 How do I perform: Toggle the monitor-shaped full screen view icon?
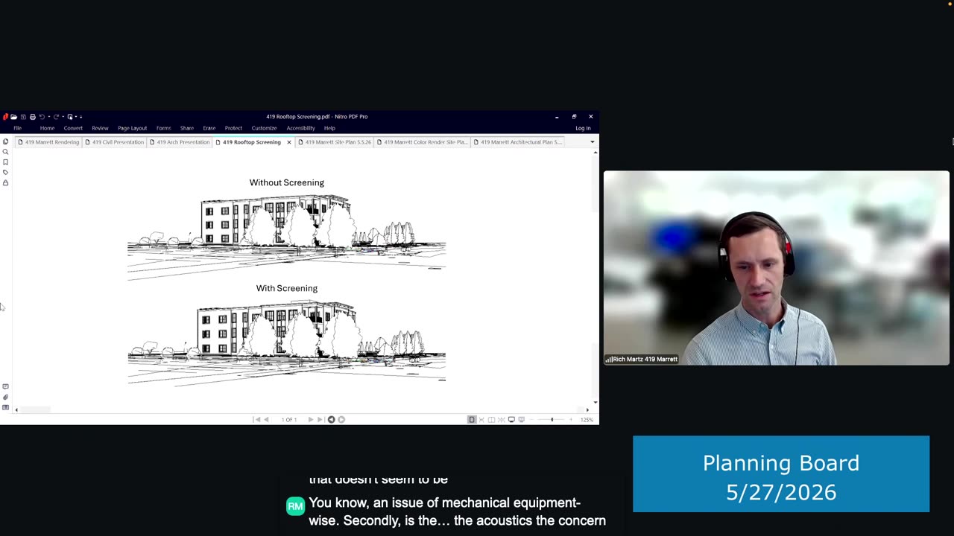pyautogui.click(x=511, y=419)
